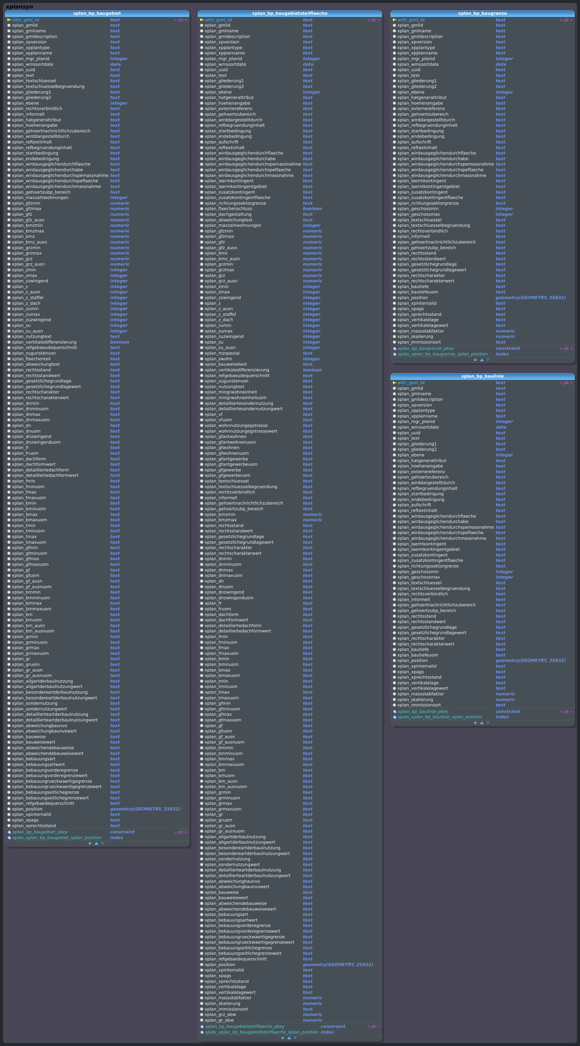Select the xplan_bp_baugebietsteilflaeche table title
This screenshot has width=580, height=1046.
pyautogui.click(x=290, y=13)
